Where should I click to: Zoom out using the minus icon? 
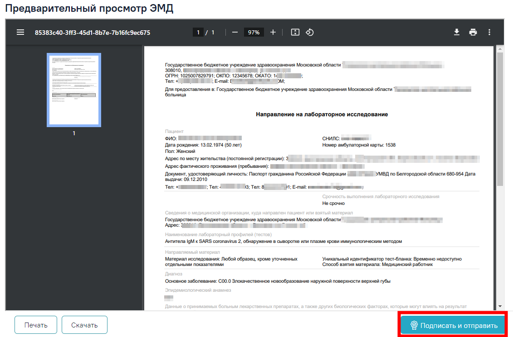(x=235, y=32)
